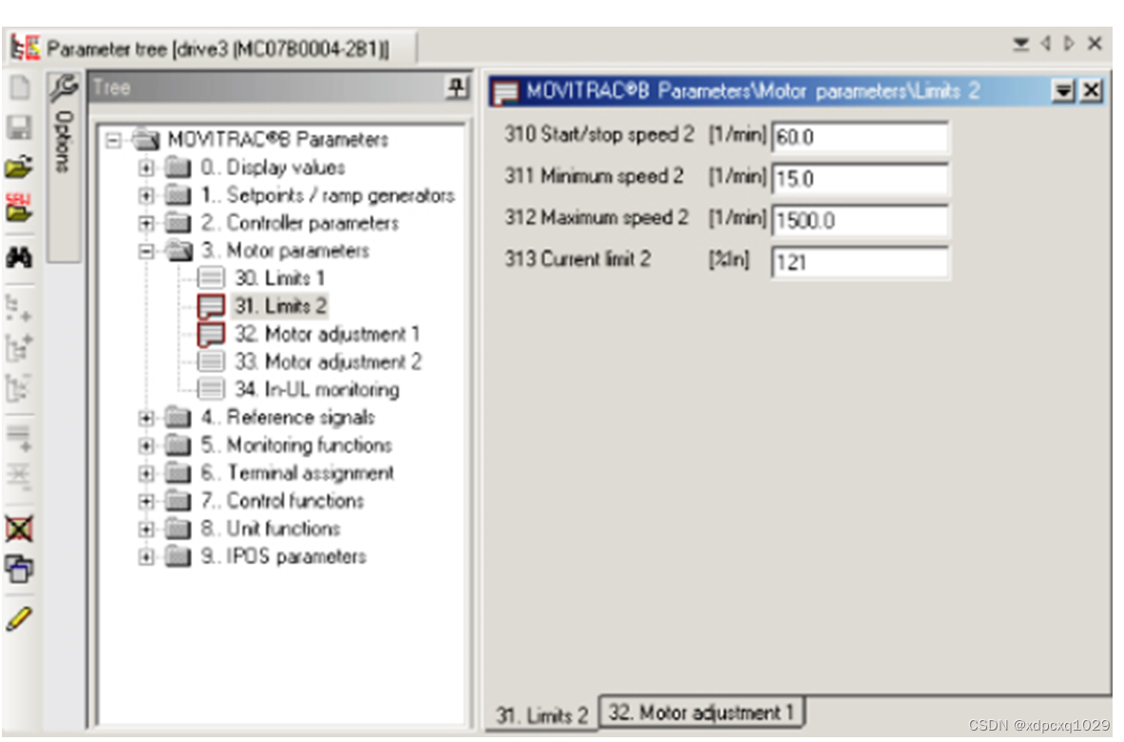Click the SEW open folder icon
The image size is (1124, 742).
19,207
